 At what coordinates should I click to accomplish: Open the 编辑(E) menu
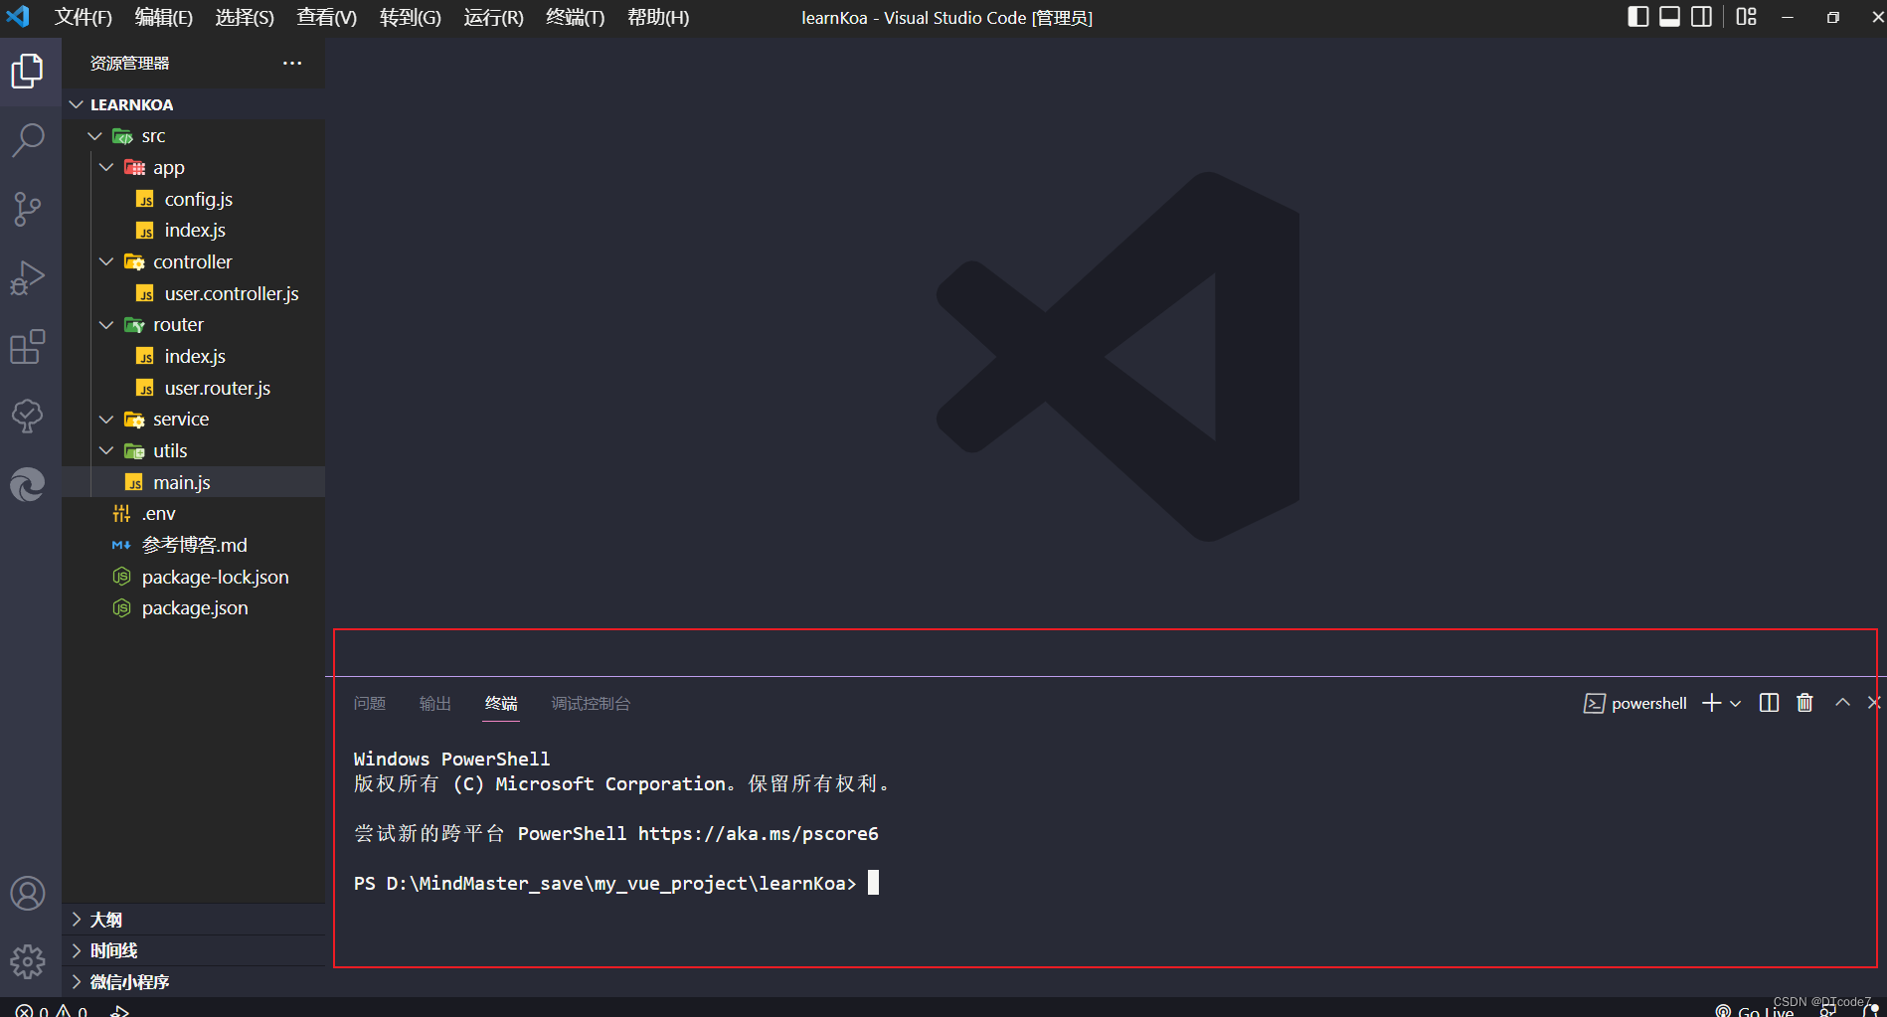[164, 17]
